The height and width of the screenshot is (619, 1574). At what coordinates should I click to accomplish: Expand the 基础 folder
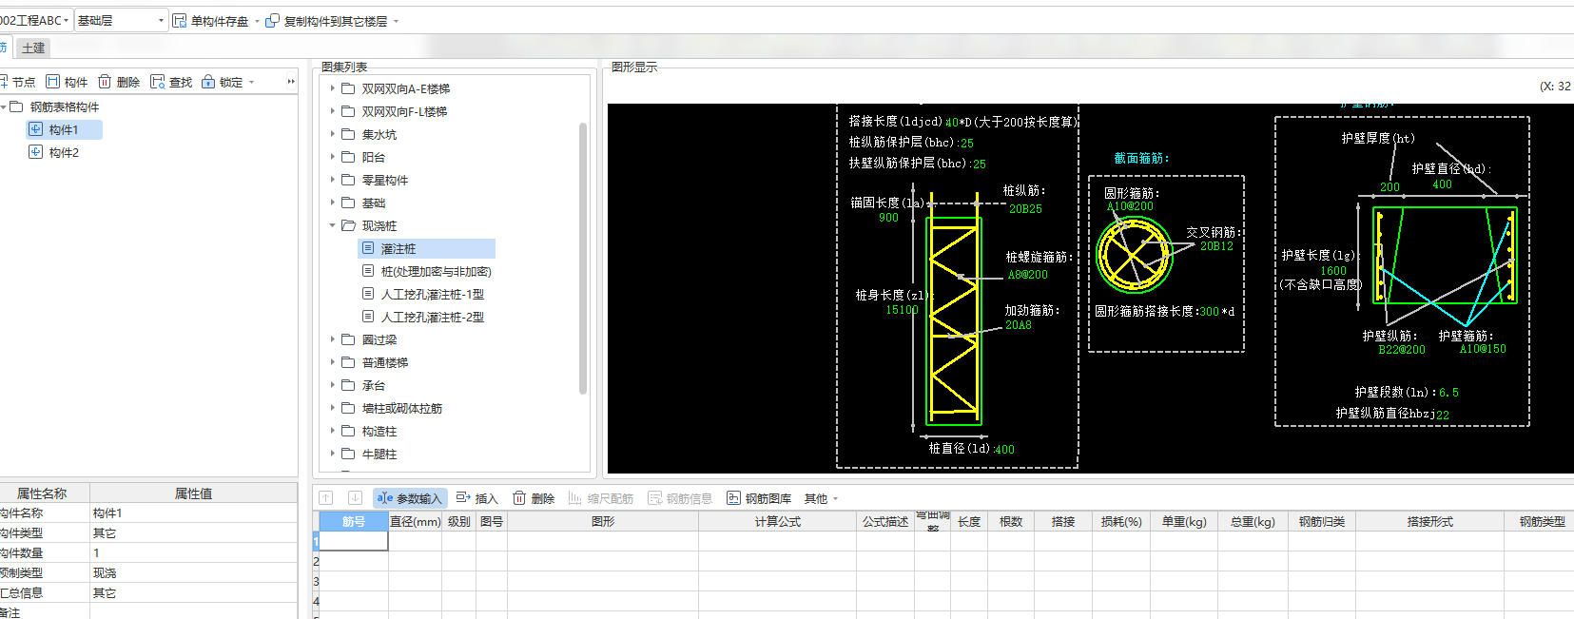[x=332, y=203]
